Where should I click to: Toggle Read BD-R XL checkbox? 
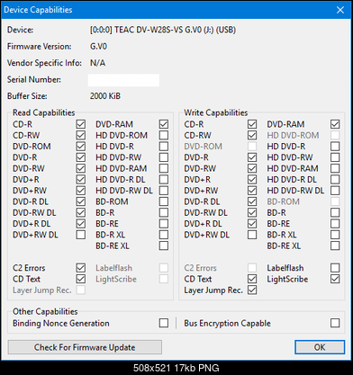[x=164, y=235]
